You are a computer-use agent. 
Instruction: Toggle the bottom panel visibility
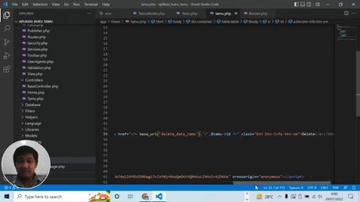pos(303,4)
